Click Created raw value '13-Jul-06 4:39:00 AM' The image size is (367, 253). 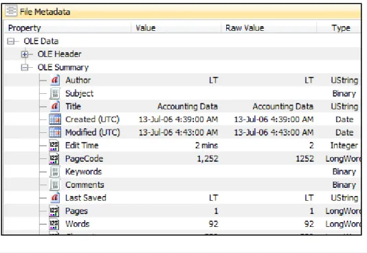click(274, 119)
